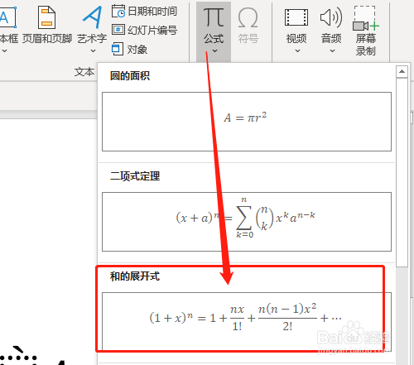414x365 pixels.
Task: Click the text box icon
Action: click(7, 17)
